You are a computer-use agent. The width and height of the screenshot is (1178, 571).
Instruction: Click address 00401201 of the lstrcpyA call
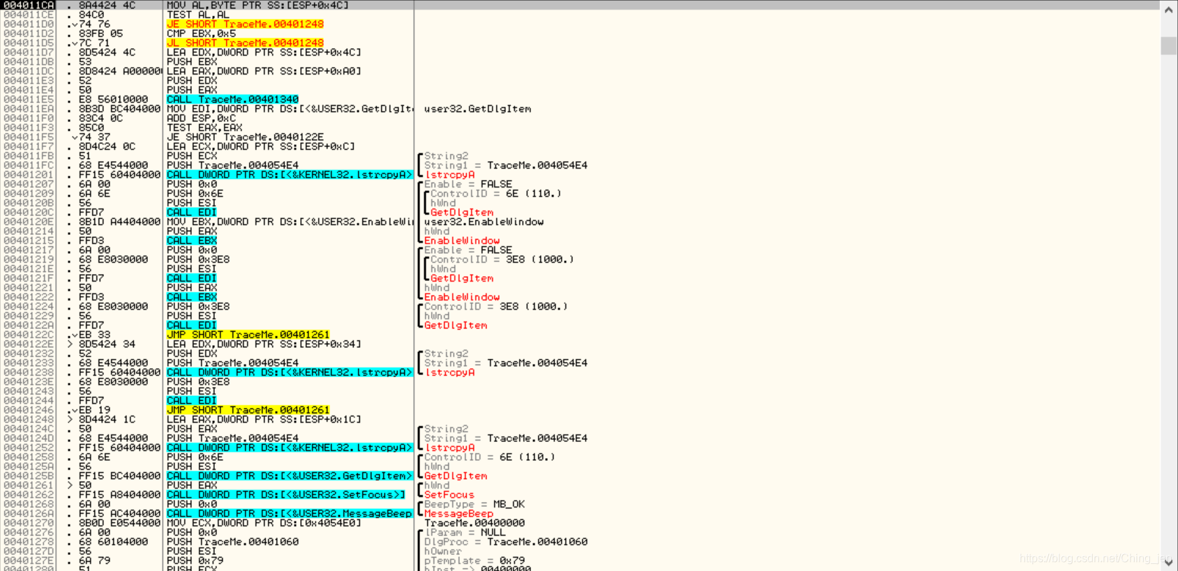click(28, 174)
